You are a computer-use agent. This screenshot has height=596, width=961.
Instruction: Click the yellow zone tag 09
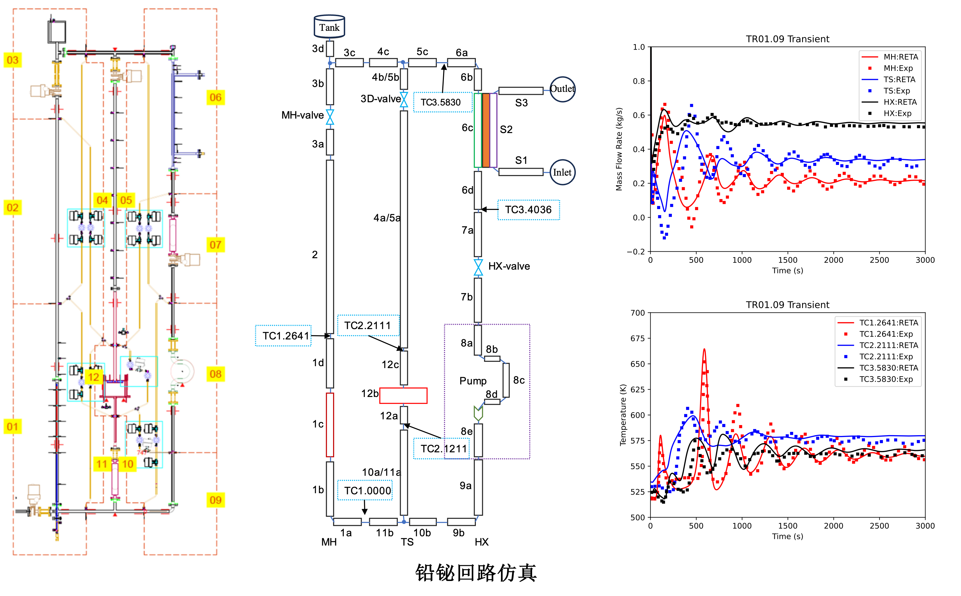click(215, 500)
